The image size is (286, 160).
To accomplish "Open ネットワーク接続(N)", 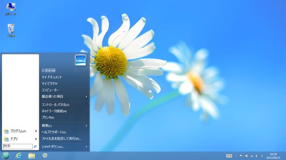I will click(54, 111).
